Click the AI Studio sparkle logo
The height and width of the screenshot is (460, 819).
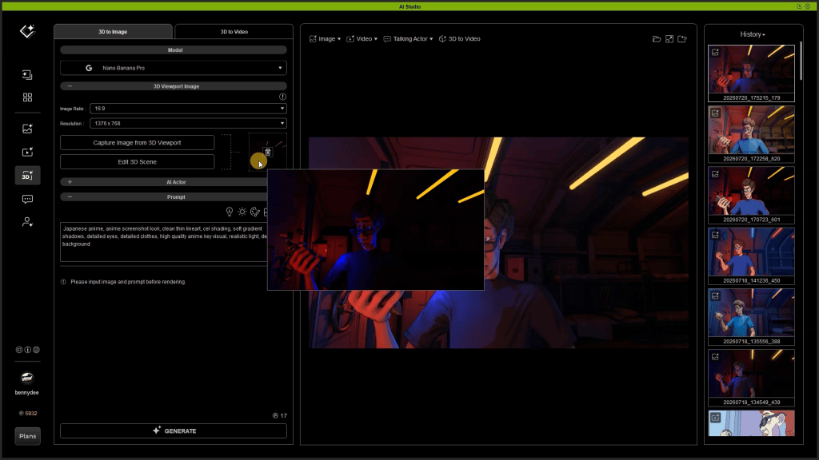27,31
